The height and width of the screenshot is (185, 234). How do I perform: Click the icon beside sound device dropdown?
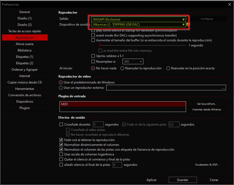point(188,24)
